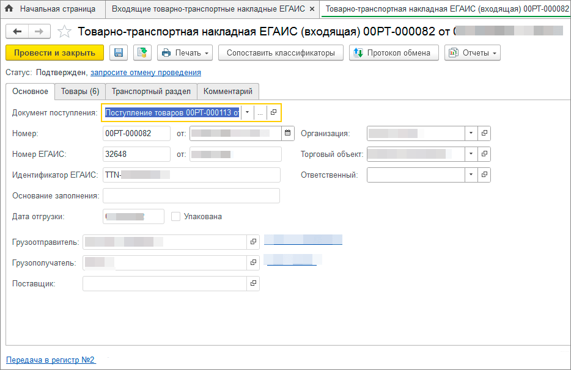Open the Грузоотправитель record icon

253,242
